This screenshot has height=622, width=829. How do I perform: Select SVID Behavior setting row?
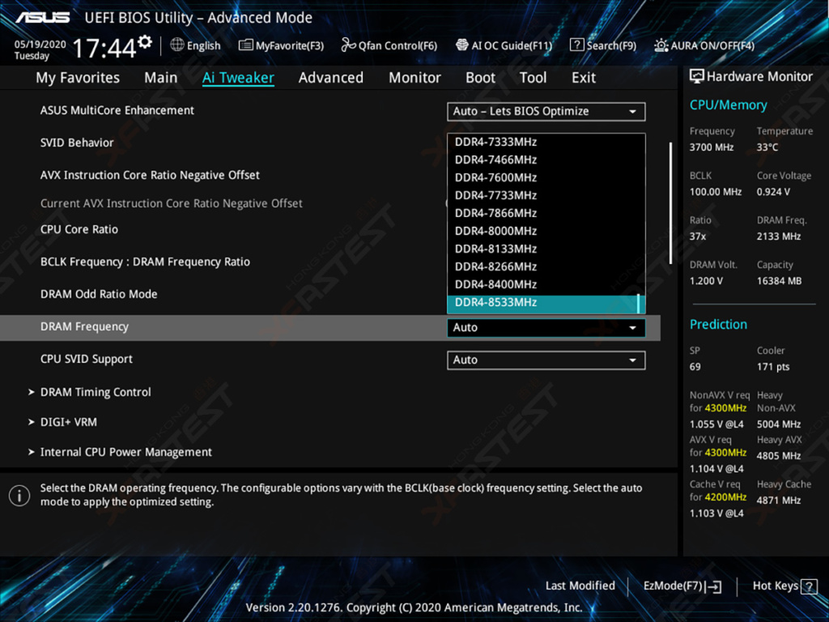(77, 143)
